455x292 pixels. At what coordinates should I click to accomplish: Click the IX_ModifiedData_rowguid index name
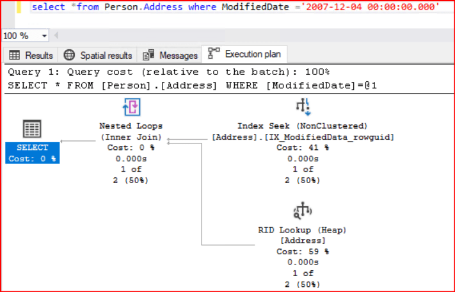[303, 137]
